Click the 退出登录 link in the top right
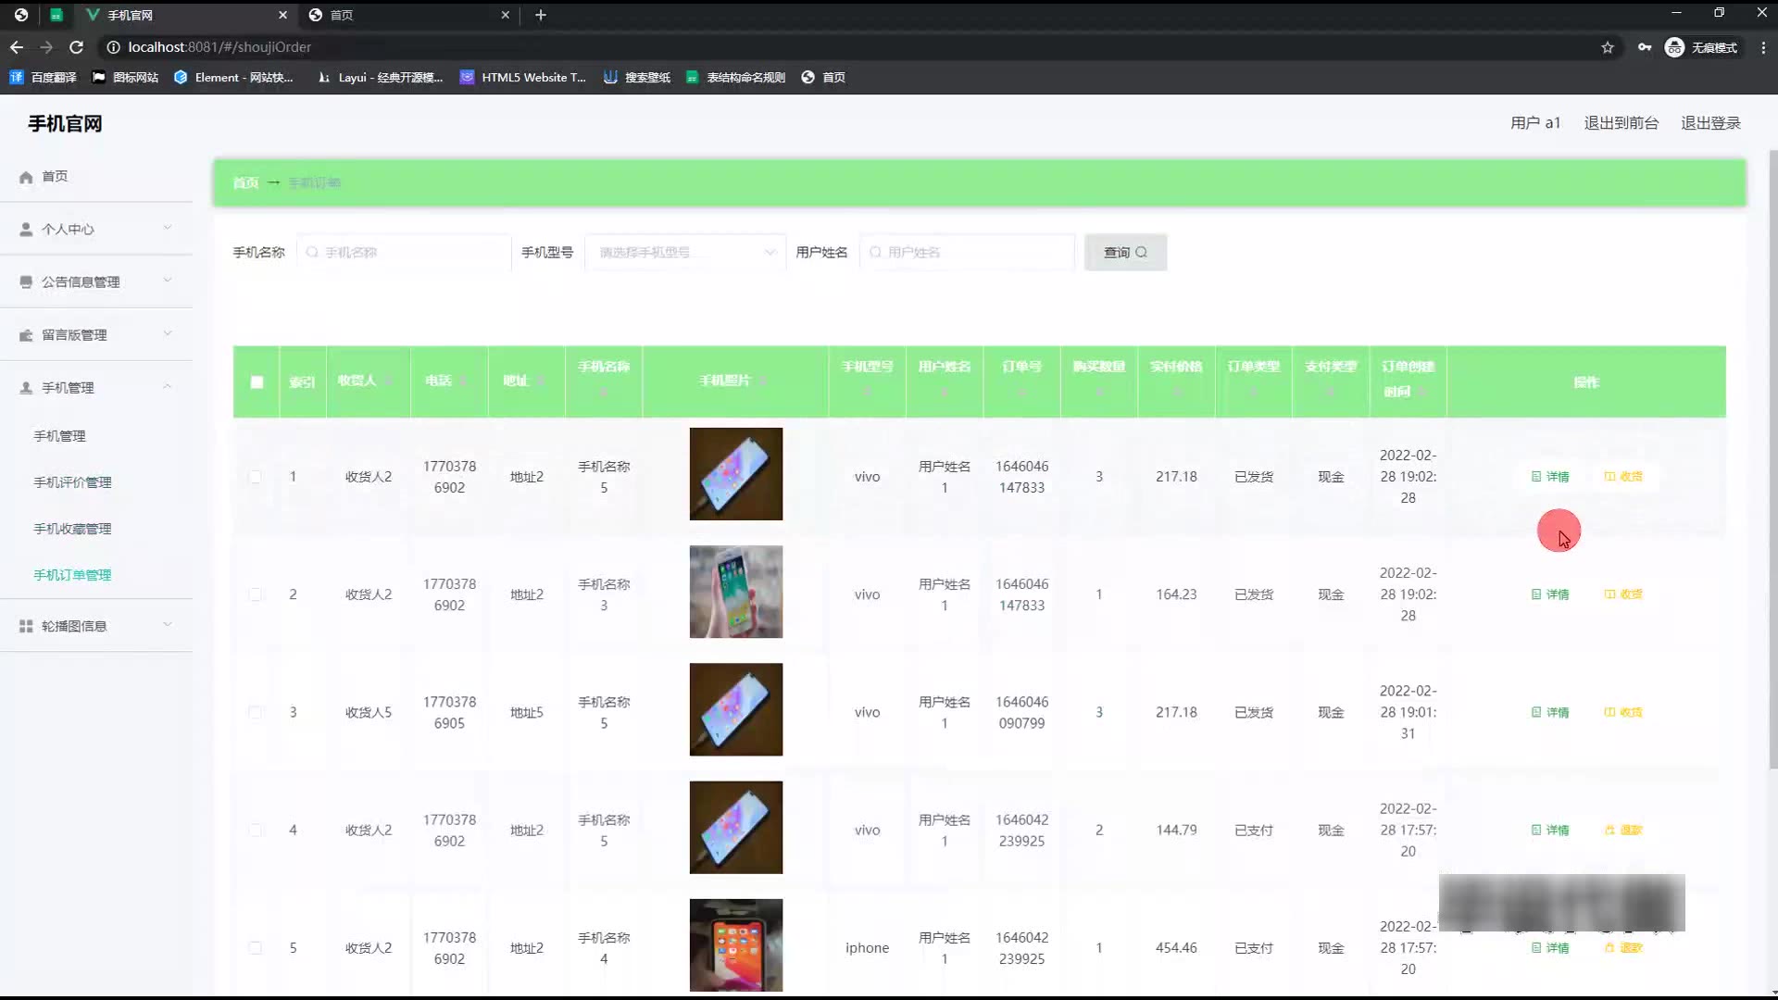Image resolution: width=1778 pixels, height=1000 pixels. pos(1710,123)
